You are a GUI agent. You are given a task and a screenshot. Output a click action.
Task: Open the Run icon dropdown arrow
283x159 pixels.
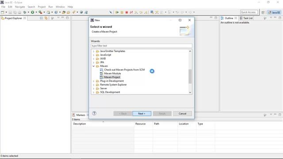[x=36, y=12]
